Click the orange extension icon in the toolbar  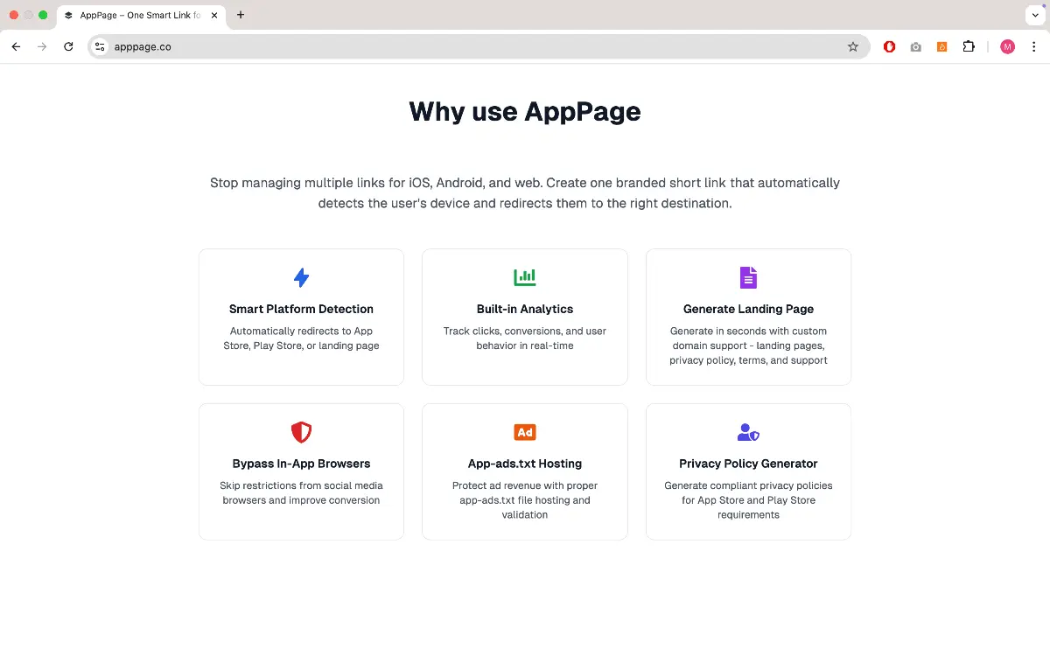(941, 46)
